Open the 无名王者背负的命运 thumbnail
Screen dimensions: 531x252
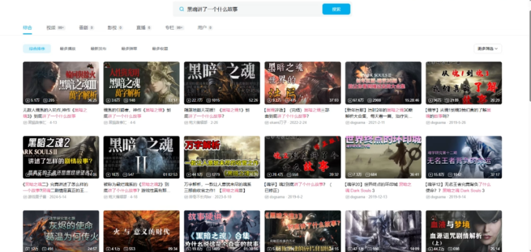[464, 157]
